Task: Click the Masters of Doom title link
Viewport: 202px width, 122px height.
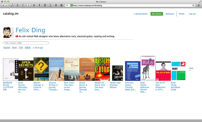Action: 100,86
